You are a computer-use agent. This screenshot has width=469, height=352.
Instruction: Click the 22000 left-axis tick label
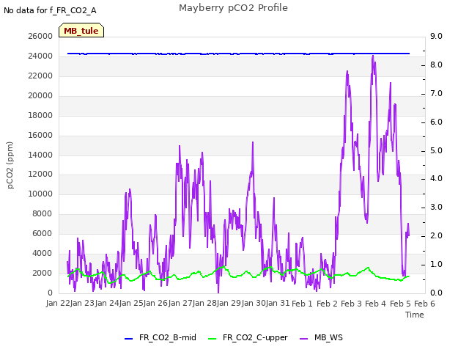(x=40, y=76)
